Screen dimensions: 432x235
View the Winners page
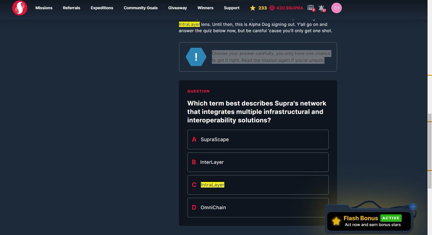205,8
